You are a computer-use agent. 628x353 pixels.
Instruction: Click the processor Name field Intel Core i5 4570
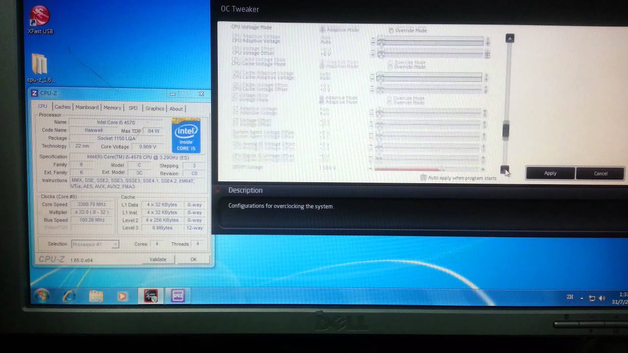pos(116,123)
